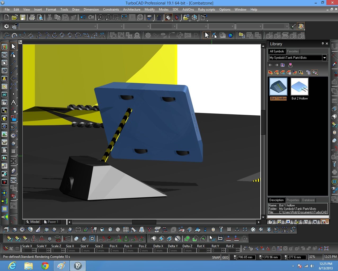
Task: Click the horizontal scrollbar below the viewport
Action: tap(144, 222)
